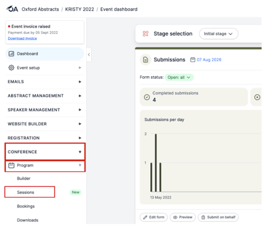Click the calendar icon beside 07 Aug 2026

pos(192,59)
